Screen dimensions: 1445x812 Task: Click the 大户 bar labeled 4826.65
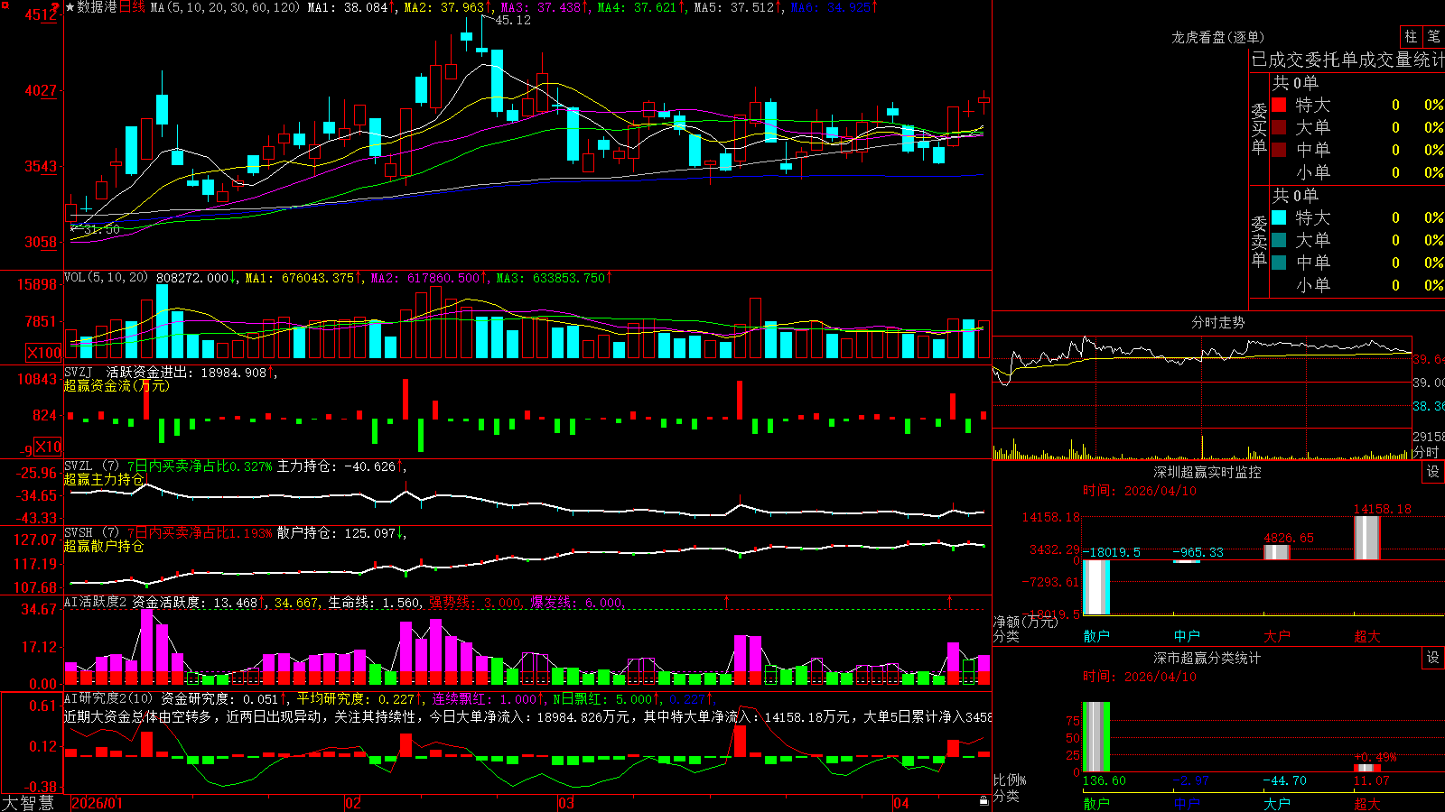[1277, 552]
